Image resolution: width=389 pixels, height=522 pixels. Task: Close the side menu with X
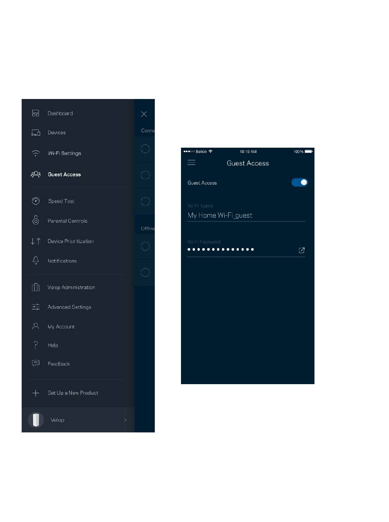[x=144, y=114]
